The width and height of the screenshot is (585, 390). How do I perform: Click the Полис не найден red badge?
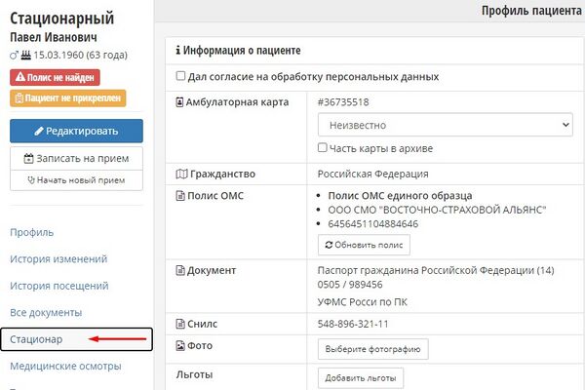pos(55,77)
